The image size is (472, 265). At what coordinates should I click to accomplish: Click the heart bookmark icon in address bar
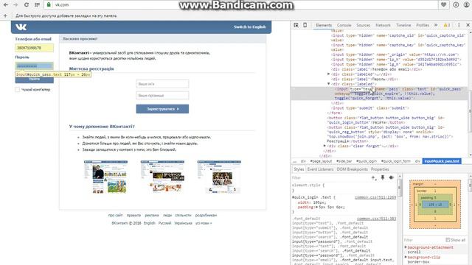coord(443,5)
